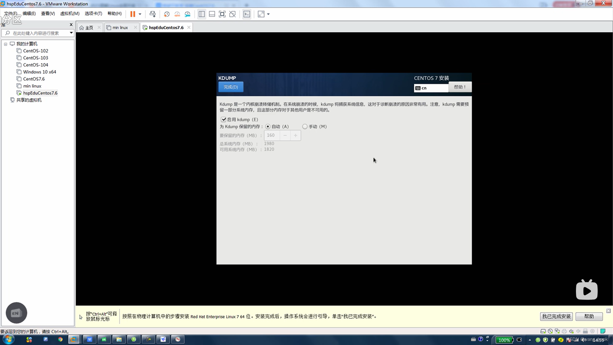Send Ctrl+Alt+Del to virtual machine icon
The image size is (613, 345).
pos(153,14)
